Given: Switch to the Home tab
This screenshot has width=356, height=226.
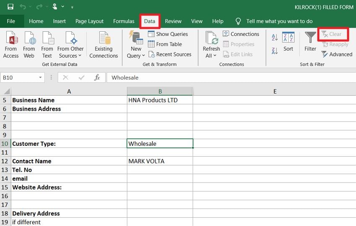Looking at the screenshot, I should (36, 21).
